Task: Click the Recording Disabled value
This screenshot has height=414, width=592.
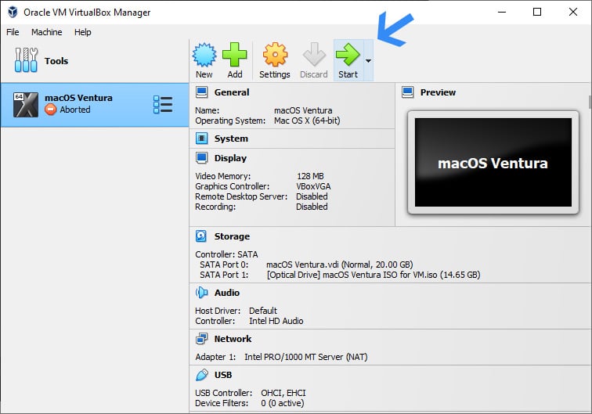Action: pos(312,207)
